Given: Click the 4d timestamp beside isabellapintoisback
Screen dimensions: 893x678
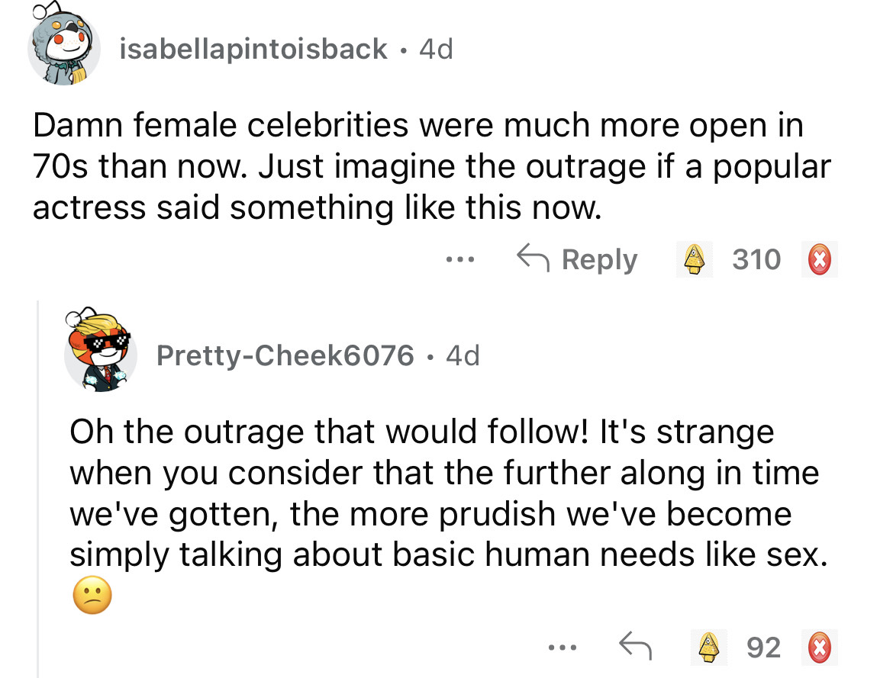Looking at the screenshot, I should coord(436,50).
